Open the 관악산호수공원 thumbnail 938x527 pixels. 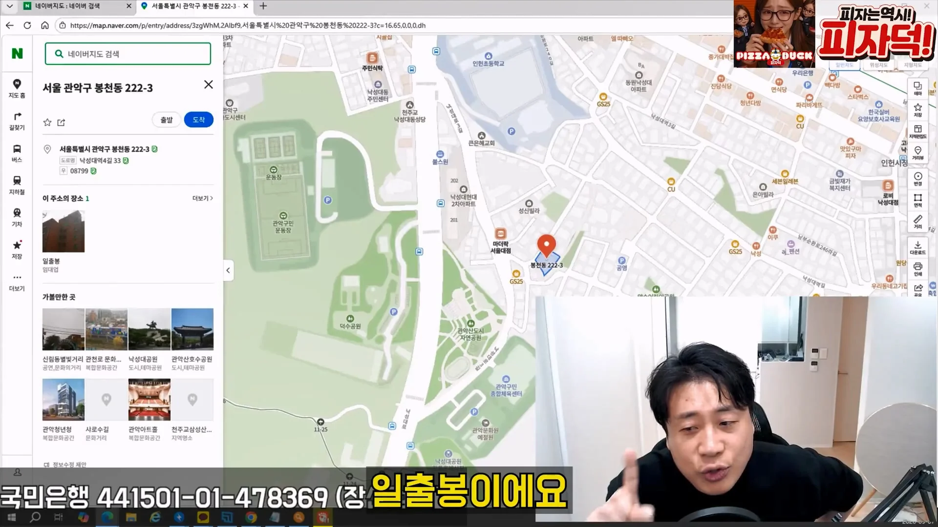[192, 329]
